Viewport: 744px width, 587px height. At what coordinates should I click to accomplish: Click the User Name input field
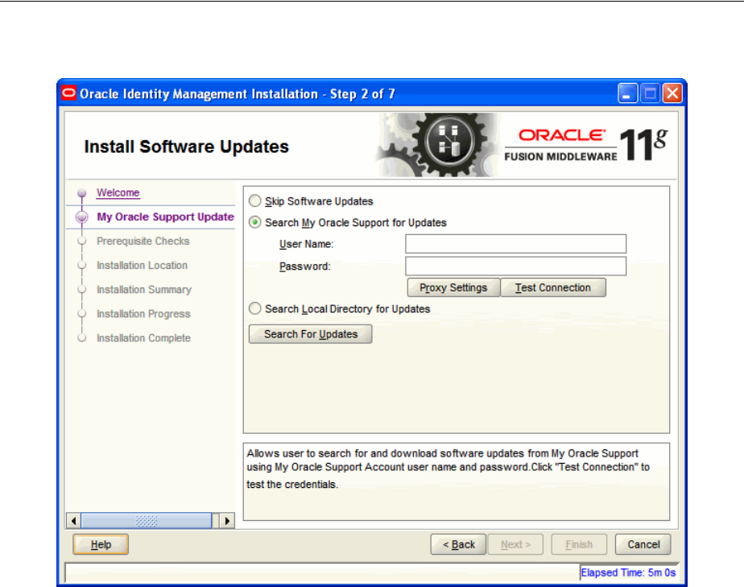coord(516,244)
